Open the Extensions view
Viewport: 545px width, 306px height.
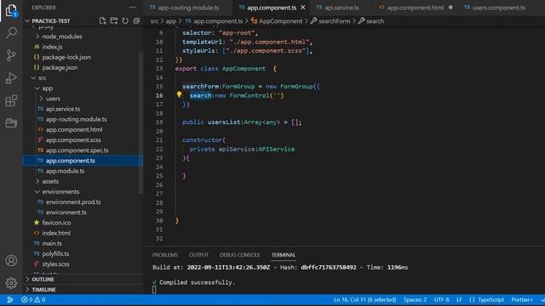pyautogui.click(x=11, y=100)
